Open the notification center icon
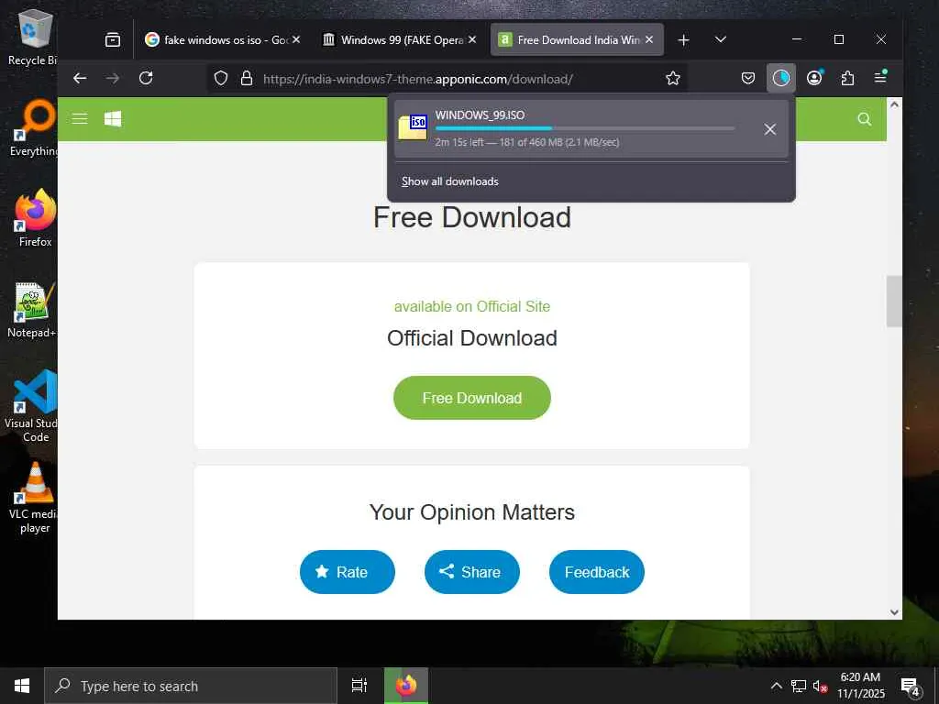Viewport: 939px width, 704px height. click(911, 687)
